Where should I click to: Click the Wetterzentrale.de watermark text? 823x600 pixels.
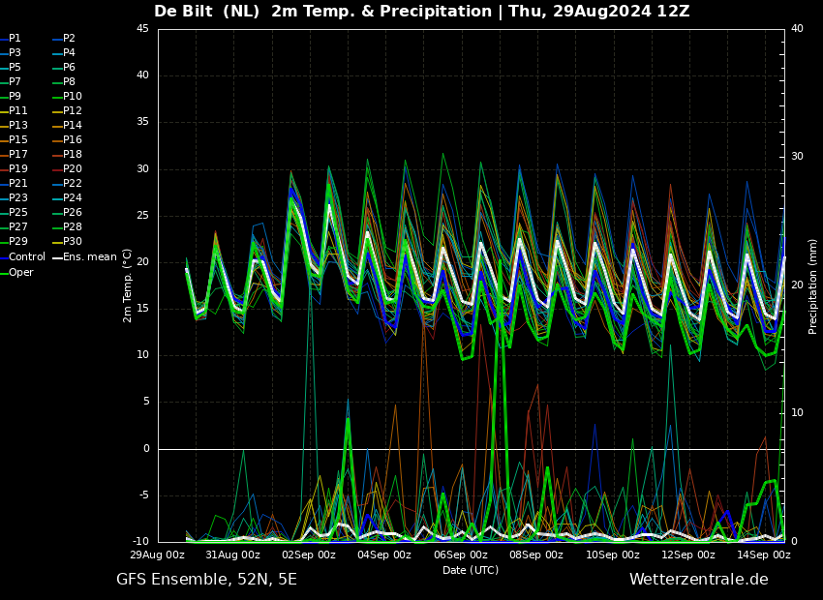point(699,580)
